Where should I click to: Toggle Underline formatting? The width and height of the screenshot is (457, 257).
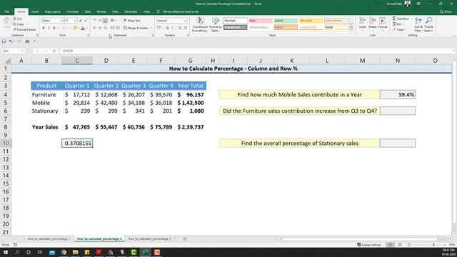pyautogui.click(x=54, y=28)
